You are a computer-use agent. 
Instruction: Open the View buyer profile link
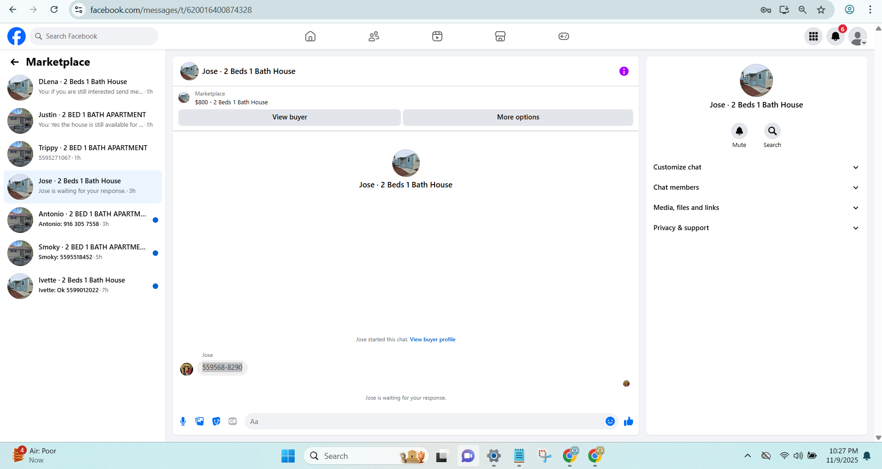coord(433,339)
